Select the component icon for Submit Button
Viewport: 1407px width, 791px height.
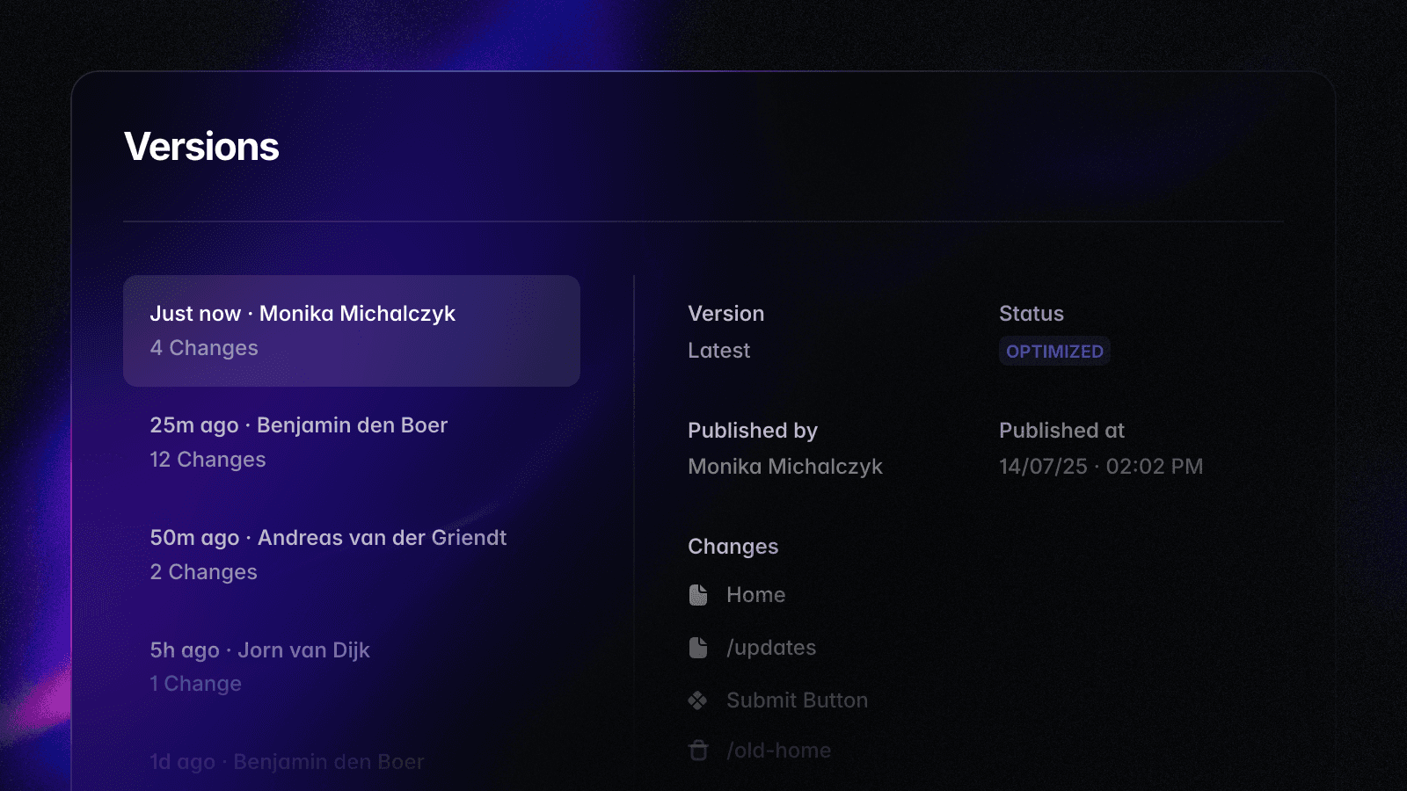[x=699, y=700]
